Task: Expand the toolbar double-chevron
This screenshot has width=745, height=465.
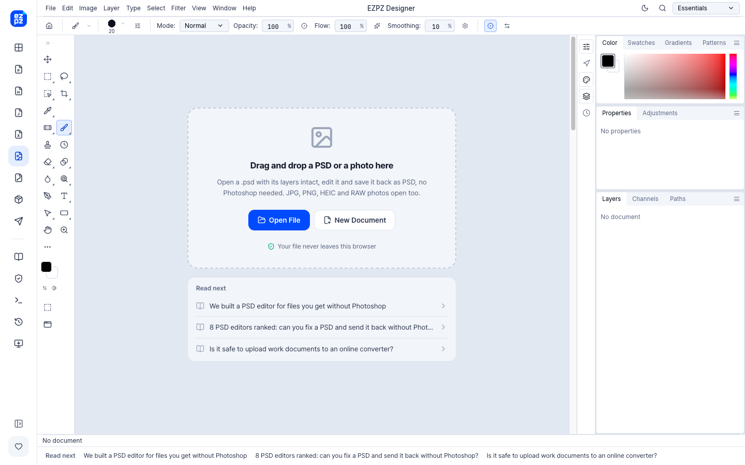Action: (x=48, y=43)
